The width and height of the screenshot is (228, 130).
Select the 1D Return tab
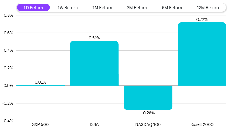coord(33,8)
